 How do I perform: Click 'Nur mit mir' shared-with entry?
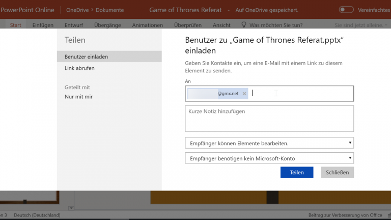click(78, 97)
